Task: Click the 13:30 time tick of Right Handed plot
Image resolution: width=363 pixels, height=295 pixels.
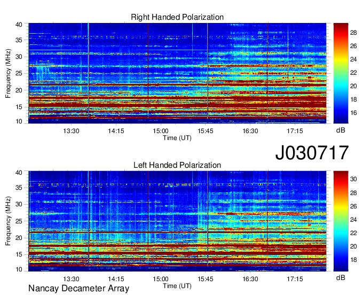Action: 71,131
